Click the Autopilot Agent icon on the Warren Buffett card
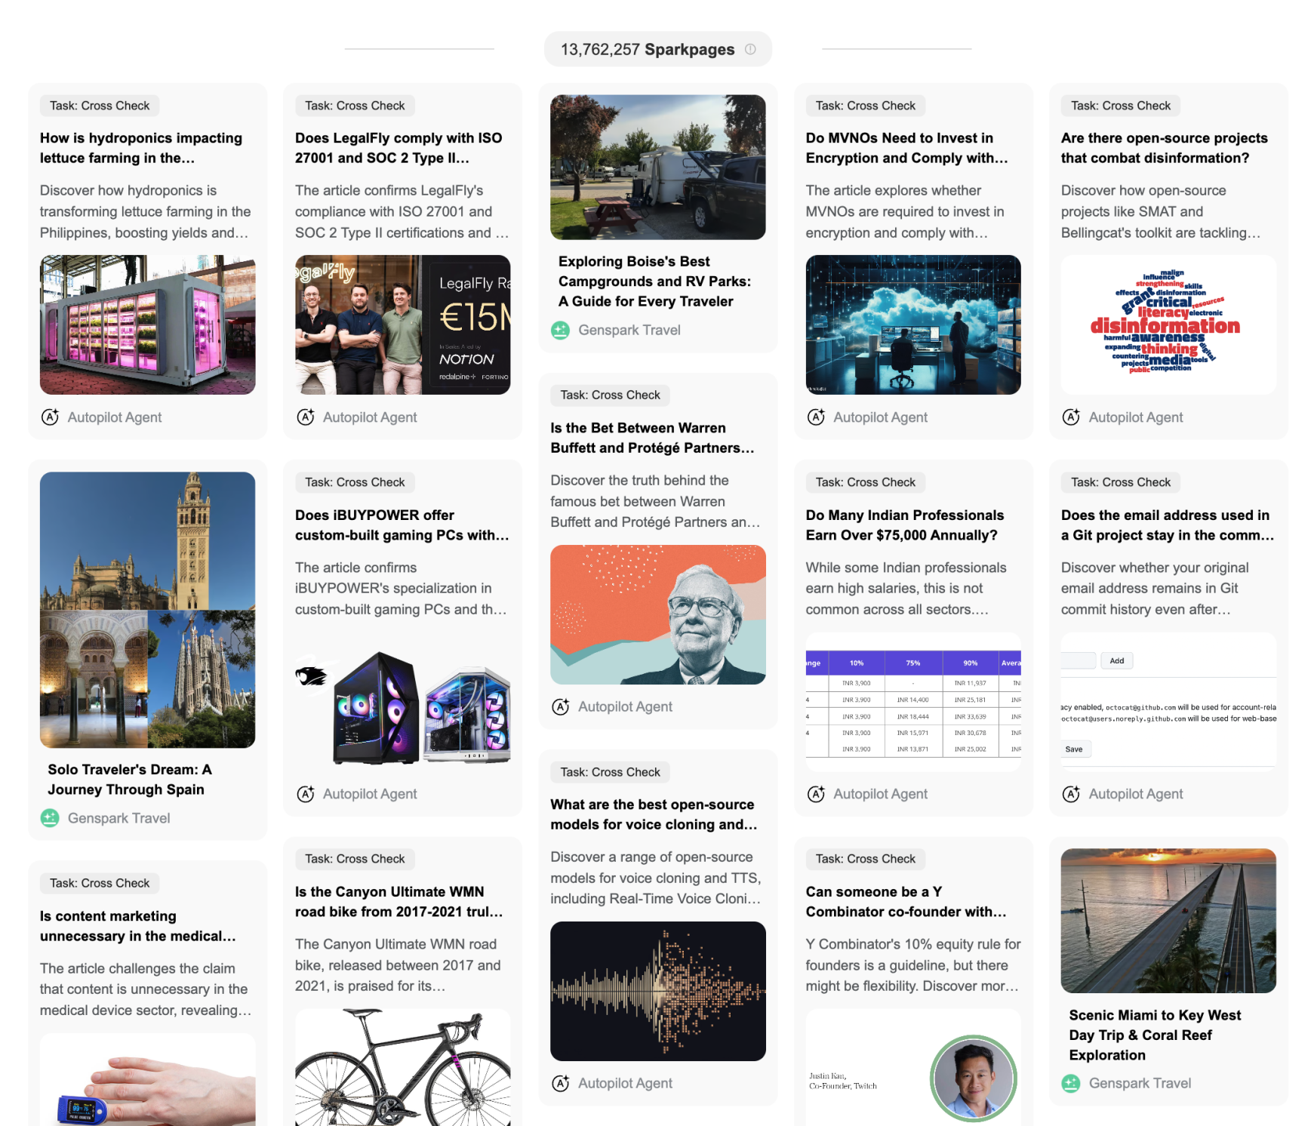This screenshot has width=1314, height=1126. [x=560, y=706]
